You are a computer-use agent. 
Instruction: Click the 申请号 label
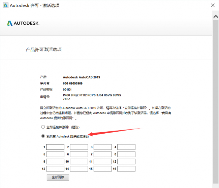coord(45,97)
